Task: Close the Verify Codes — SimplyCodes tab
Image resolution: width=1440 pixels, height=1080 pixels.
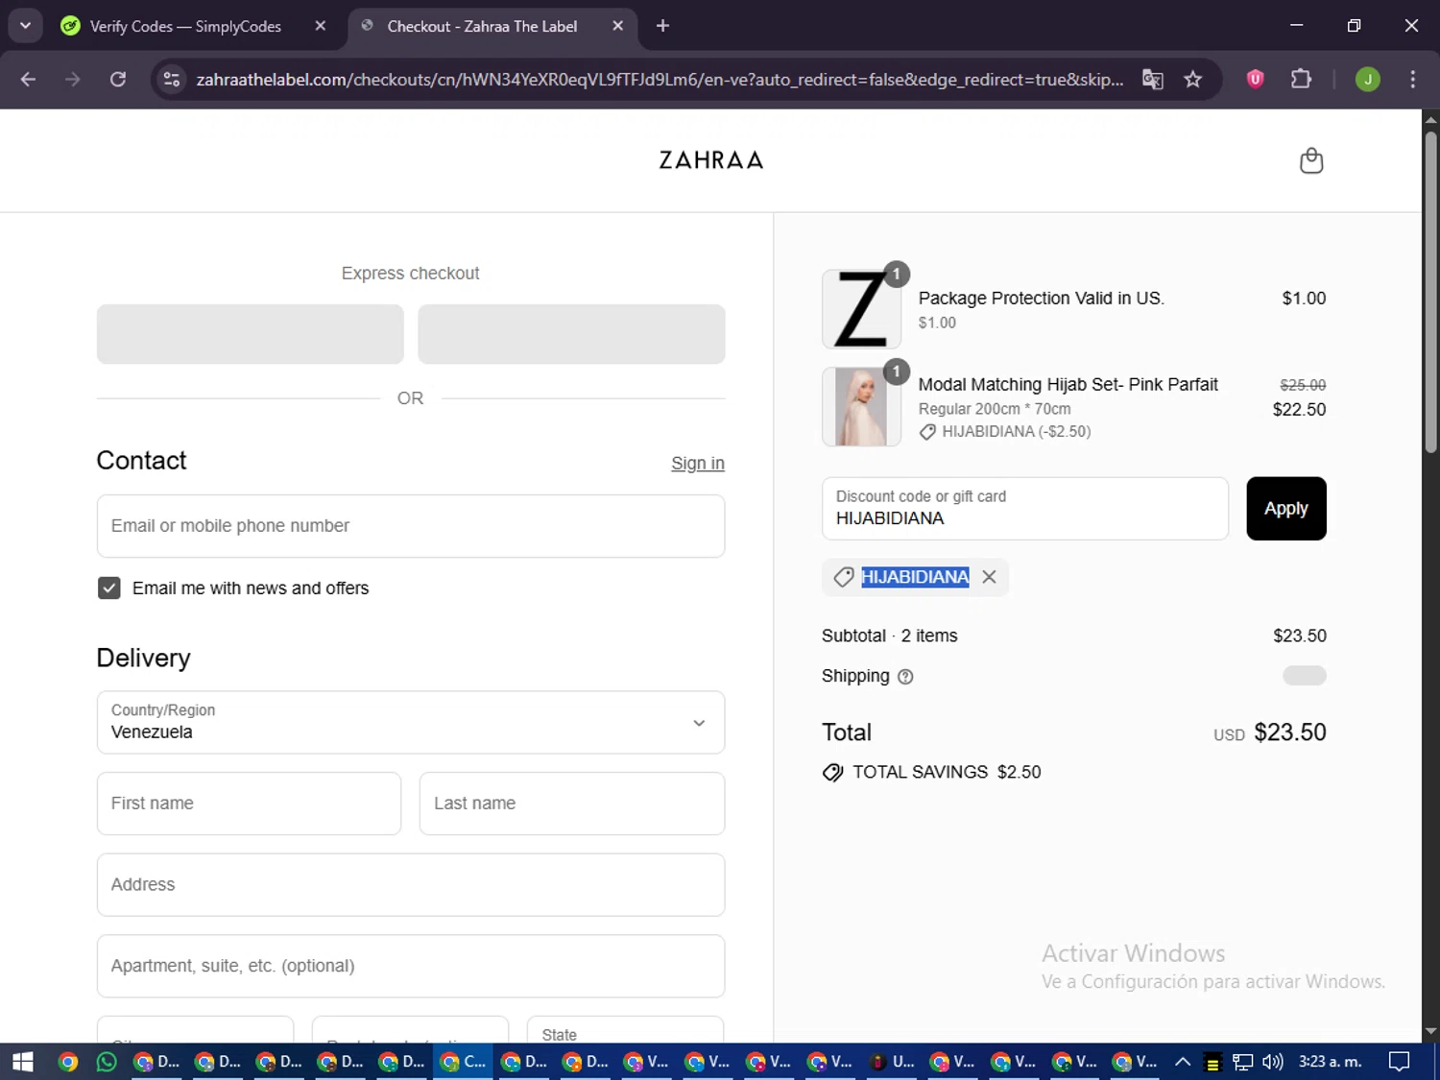Action: 321,26
